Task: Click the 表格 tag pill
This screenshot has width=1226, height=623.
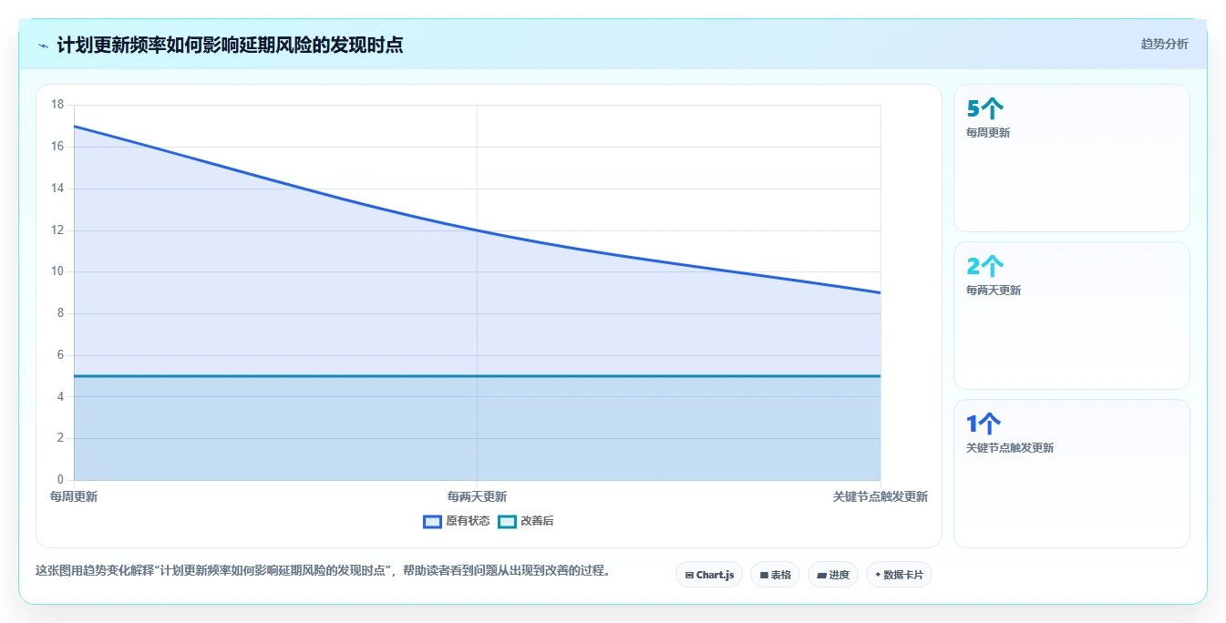Action: [775, 575]
